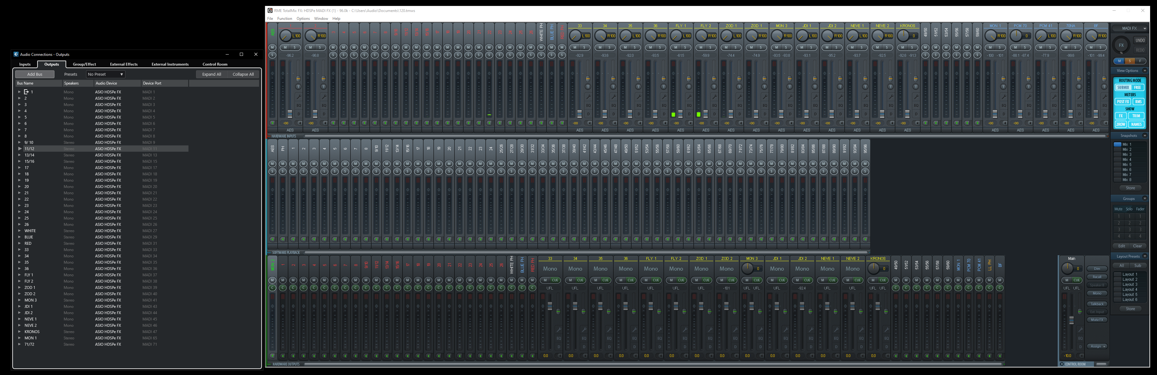The height and width of the screenshot is (375, 1157).
Task: Click the Add Bus button
Action: (35, 74)
